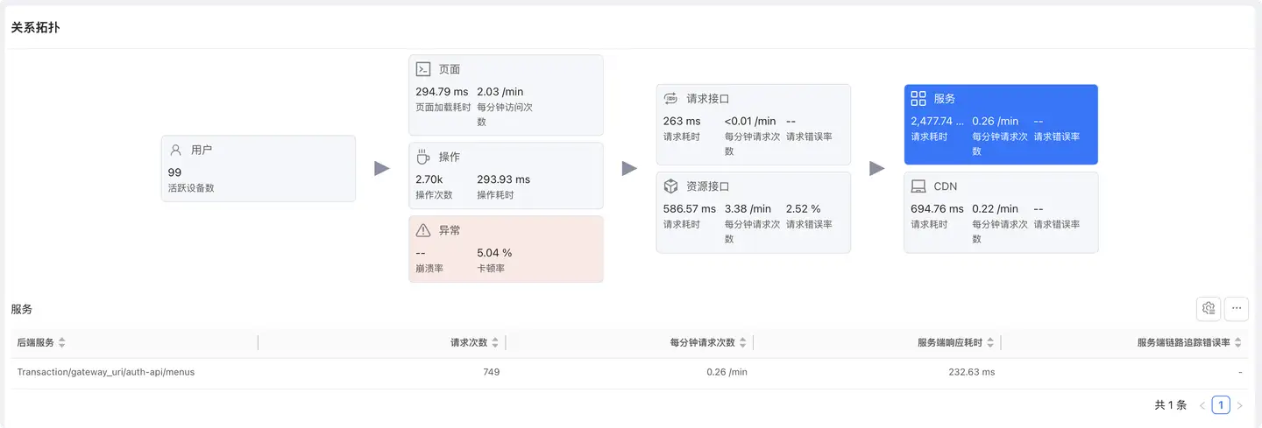Sort by 请求次数 column
Image resolution: width=1262 pixels, height=428 pixels.
[x=495, y=342]
